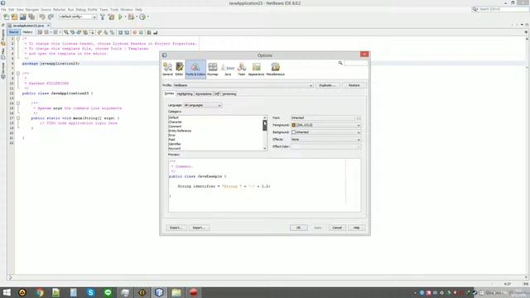This screenshot has width=530, height=298.
Task: Click the Clean and Build icon
Action: (x=111, y=17)
